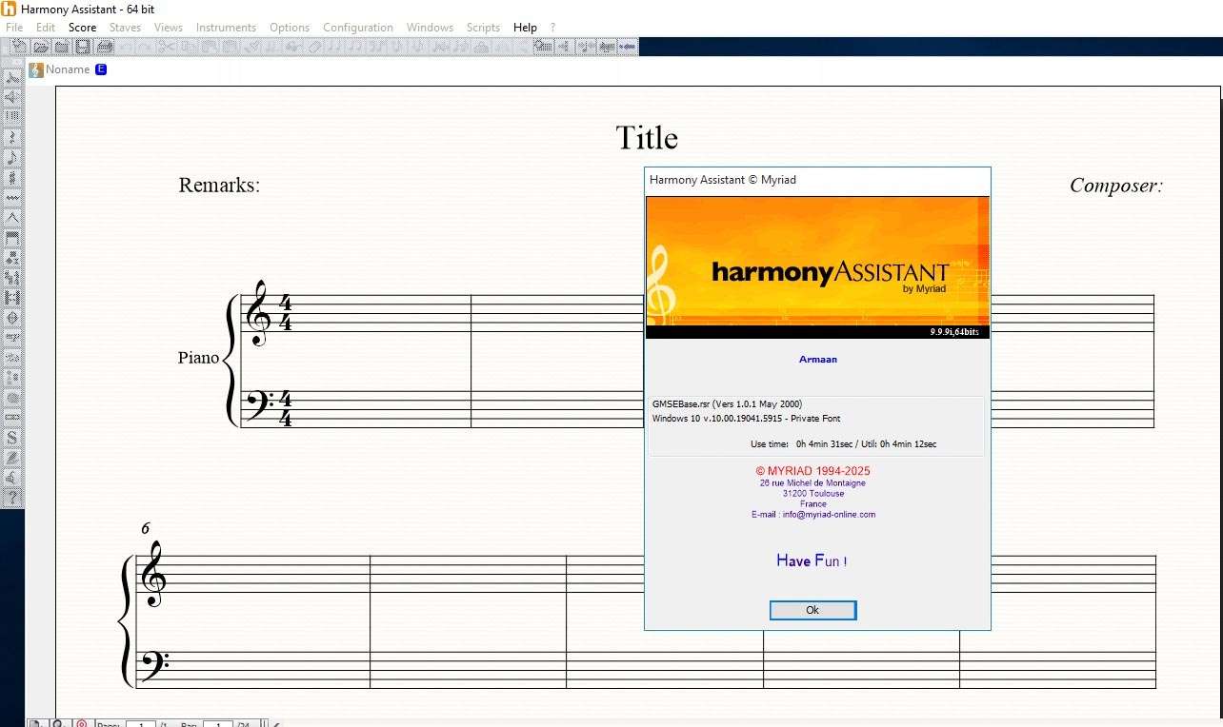Click the Noname document clef icon
The image size is (1223, 727).
36,69
